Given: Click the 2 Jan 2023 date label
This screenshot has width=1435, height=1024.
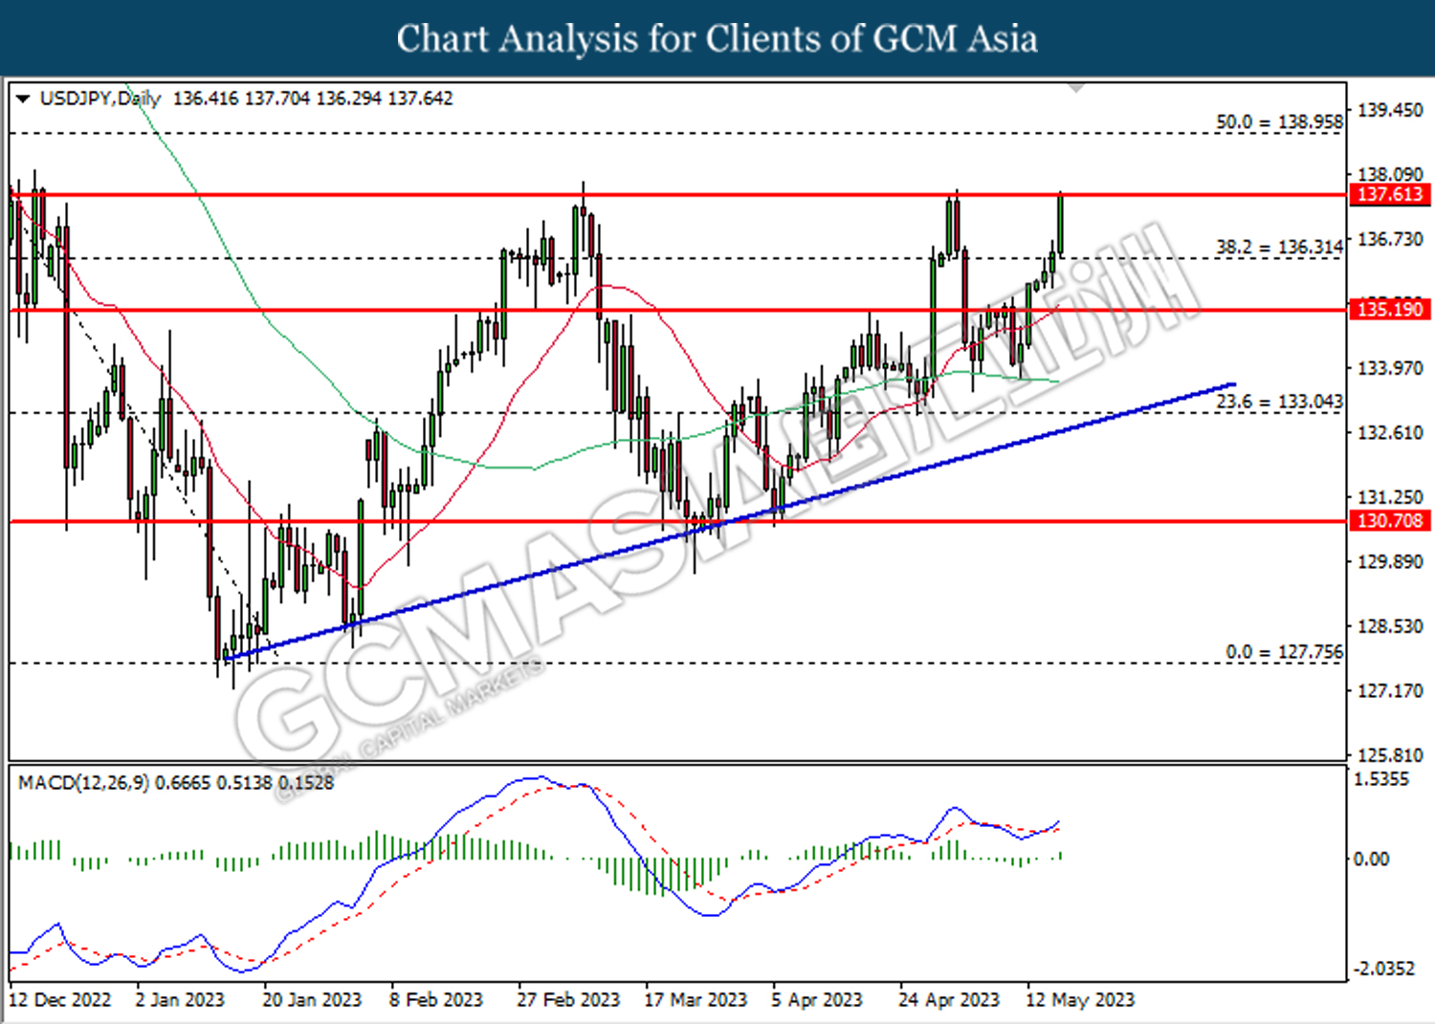Looking at the screenshot, I should coord(180,1000).
